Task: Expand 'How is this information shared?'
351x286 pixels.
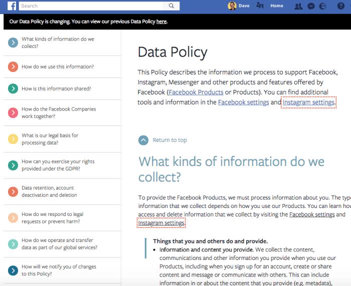Action: [x=13, y=88]
